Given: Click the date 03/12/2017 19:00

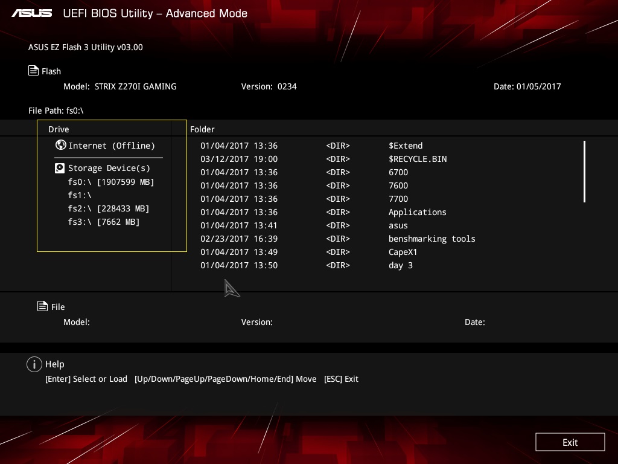Looking at the screenshot, I should tap(239, 159).
